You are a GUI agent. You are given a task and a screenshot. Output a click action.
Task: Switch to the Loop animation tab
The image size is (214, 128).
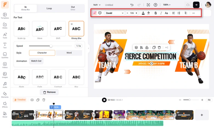49,8
